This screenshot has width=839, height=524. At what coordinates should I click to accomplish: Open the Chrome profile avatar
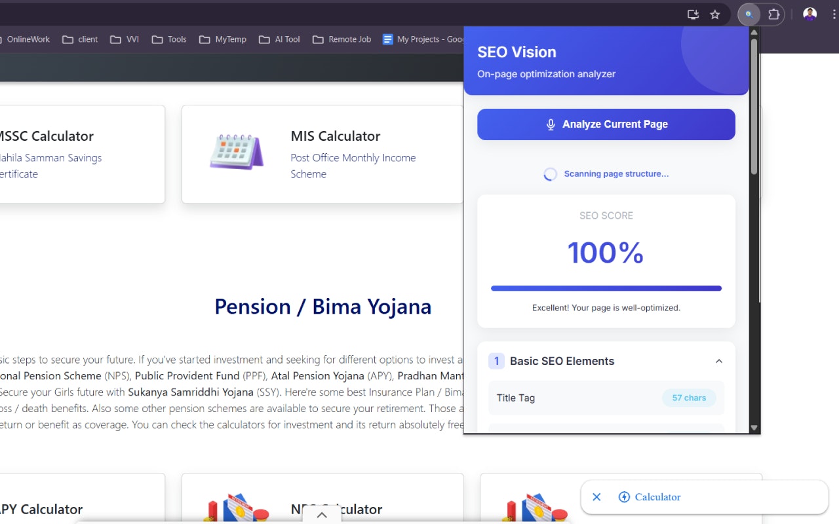pos(810,13)
